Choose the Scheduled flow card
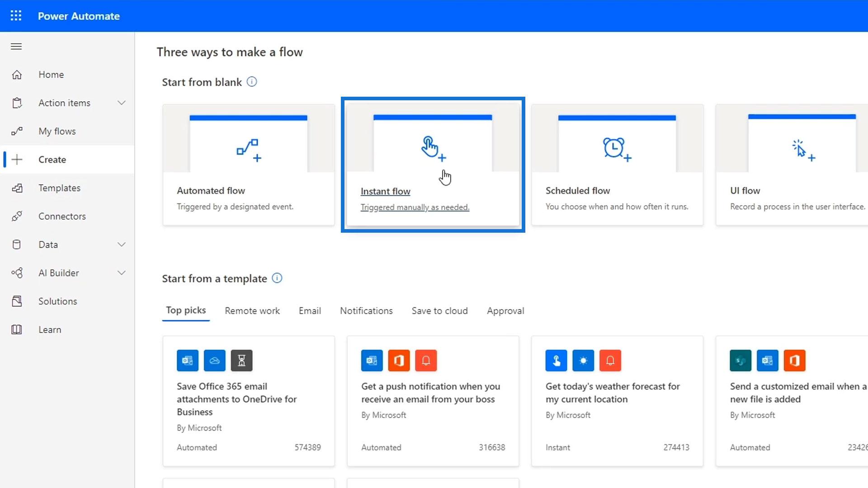Viewport: 868px width, 488px height. pos(617,165)
